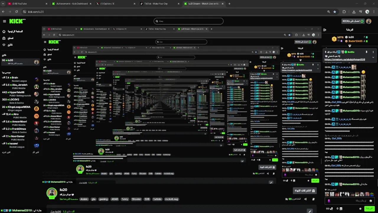Collapse chat panel with arrow icon
The width and height of the screenshot is (378, 213).
(325, 30)
